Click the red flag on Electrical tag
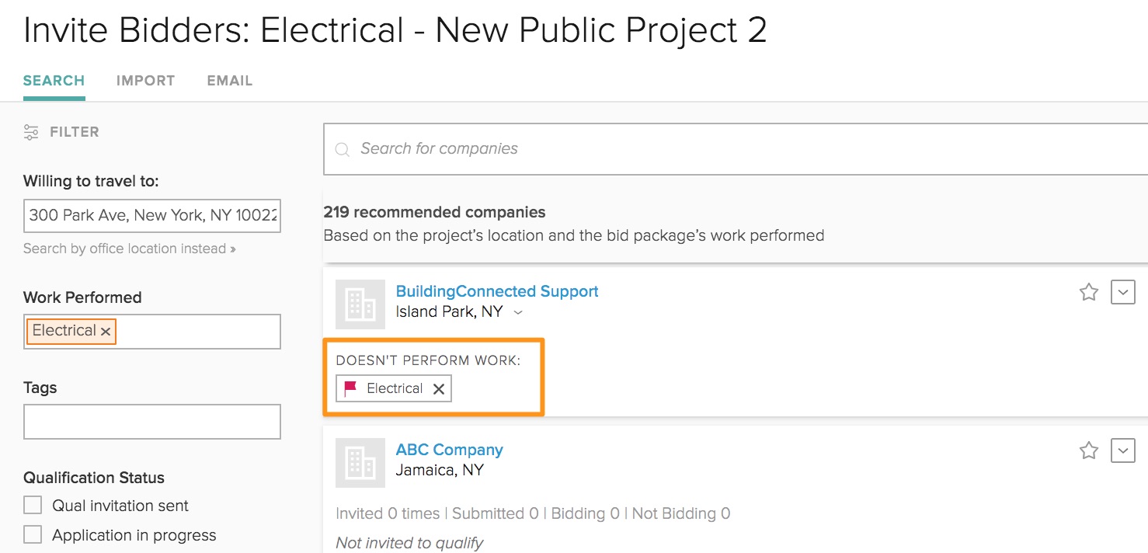Viewport: 1148px width, 553px height. 350,388
